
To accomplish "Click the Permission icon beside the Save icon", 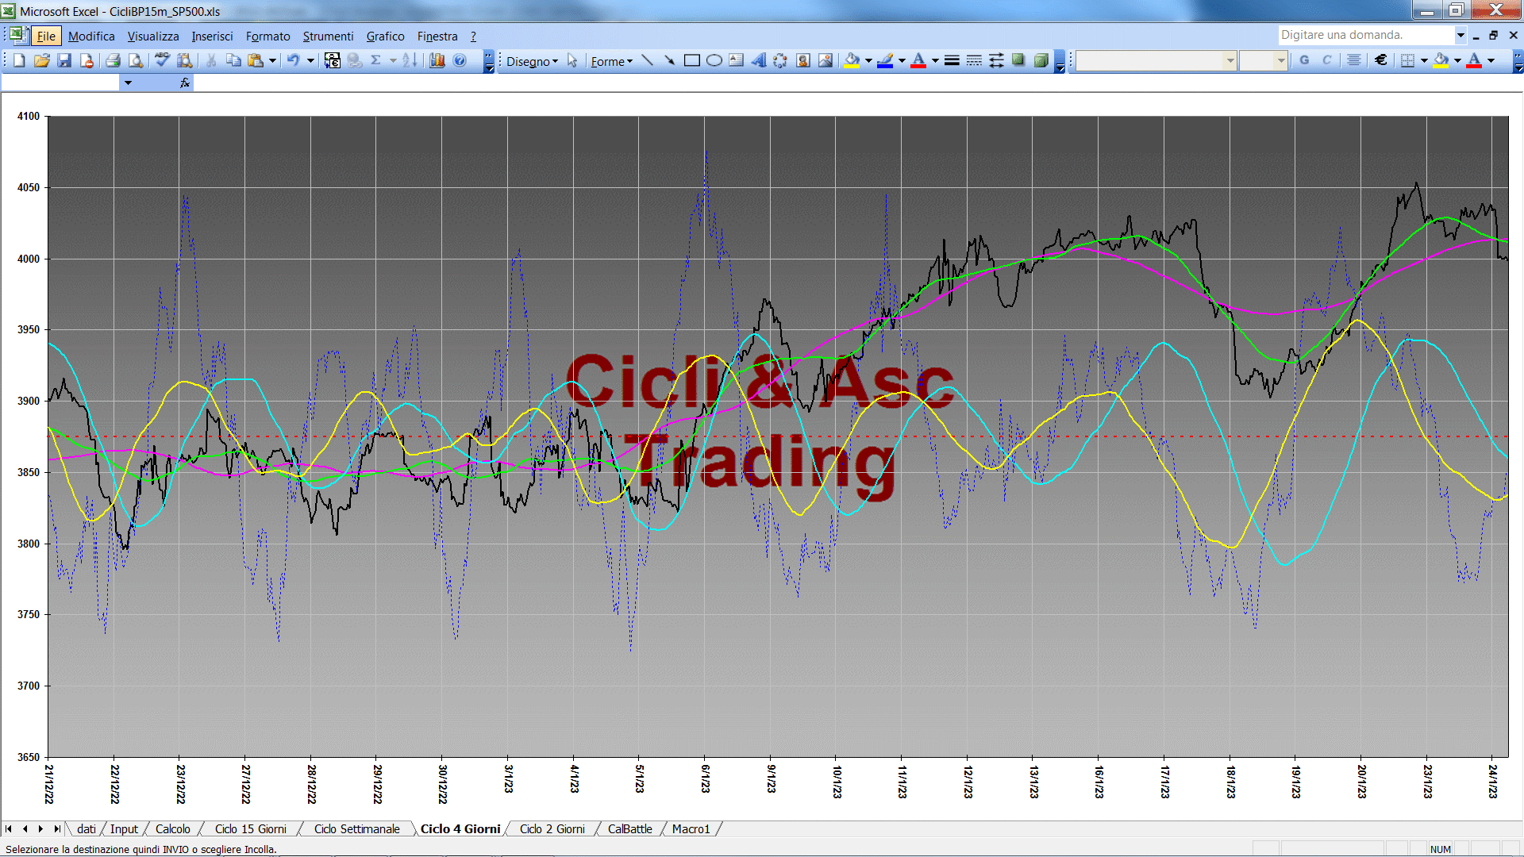I will (x=87, y=60).
